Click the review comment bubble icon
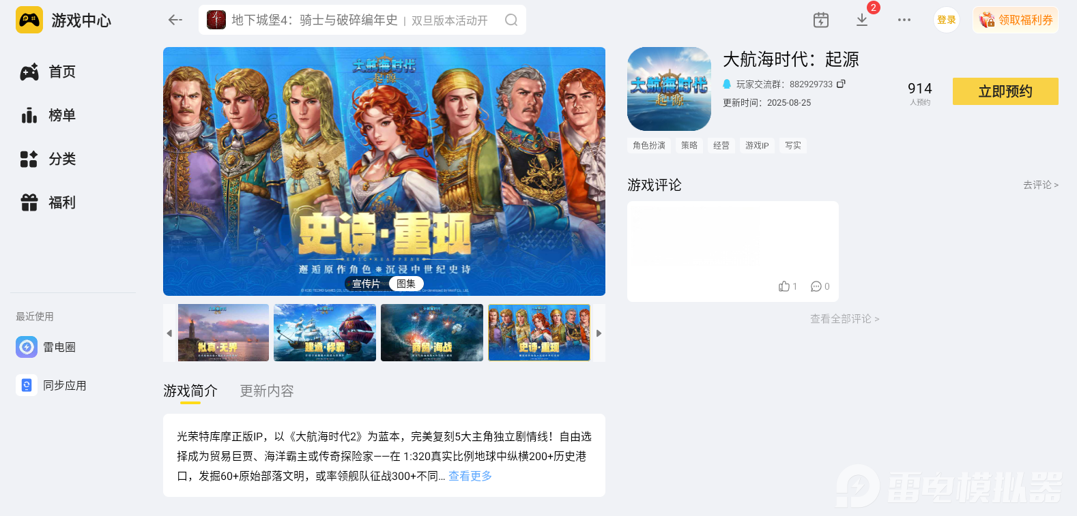The image size is (1077, 516). (x=816, y=286)
